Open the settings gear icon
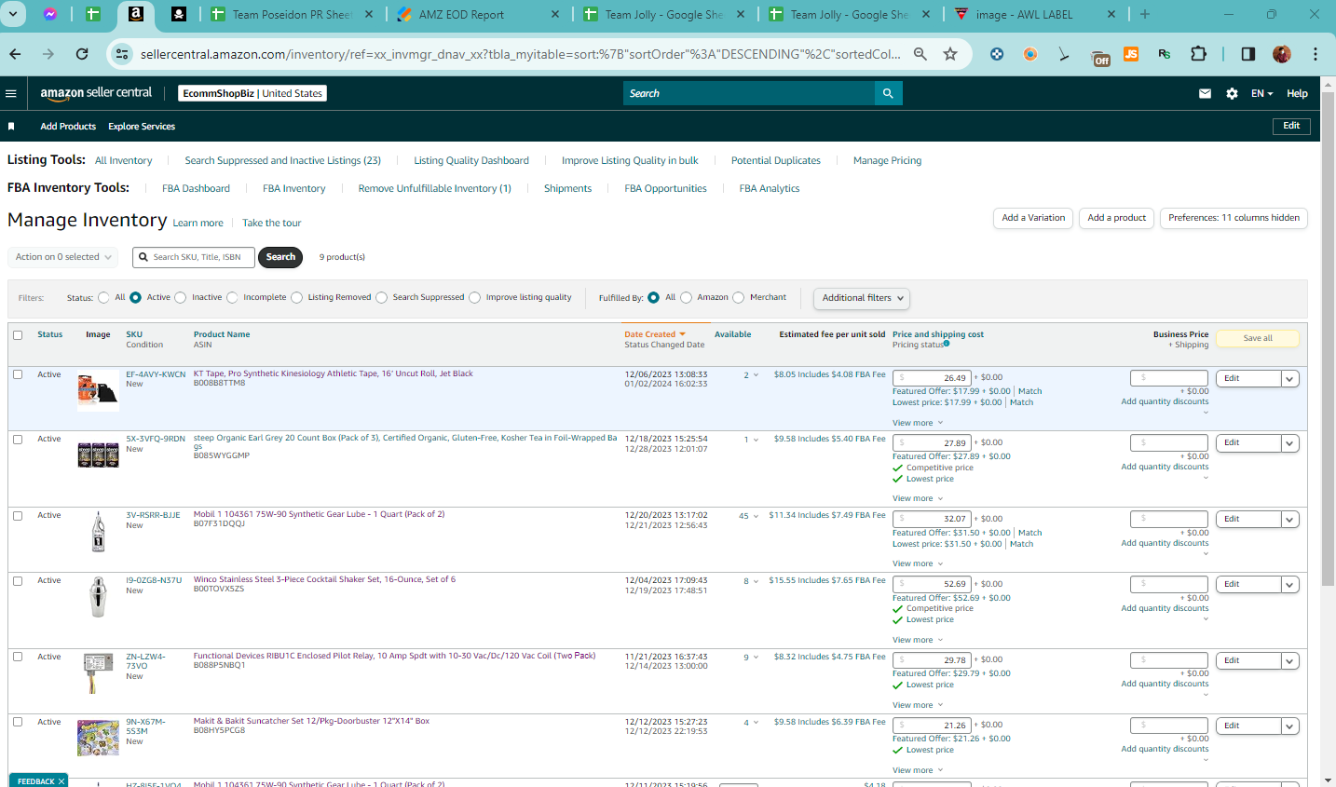1336x787 pixels. coord(1232,93)
